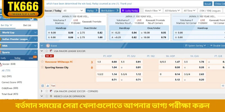Bet 1H O/U 3.5/4 odds 2.63

[x=194, y=74]
